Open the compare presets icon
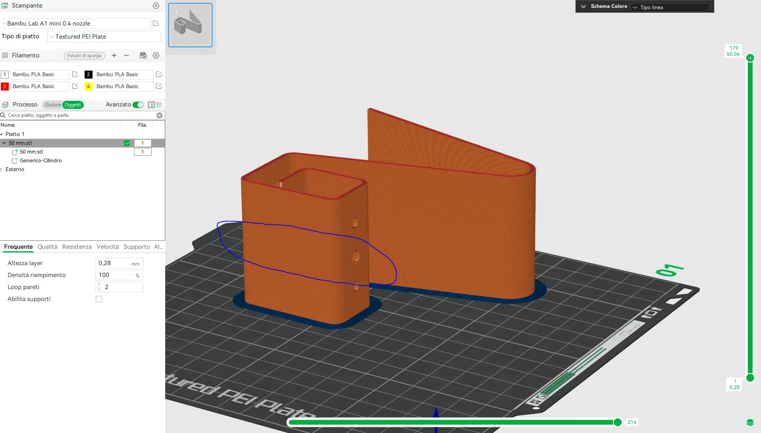 click(x=159, y=105)
